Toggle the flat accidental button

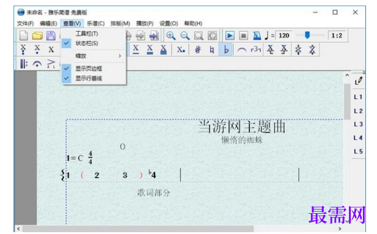click(x=225, y=49)
